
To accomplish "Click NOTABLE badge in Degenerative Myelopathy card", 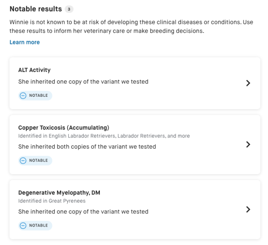I will pyautogui.click(x=38, y=226).
